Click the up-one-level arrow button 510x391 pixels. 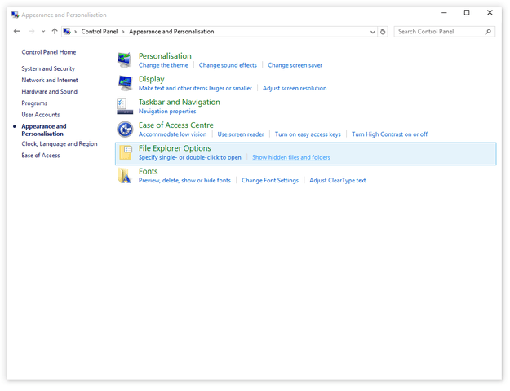[x=55, y=32]
